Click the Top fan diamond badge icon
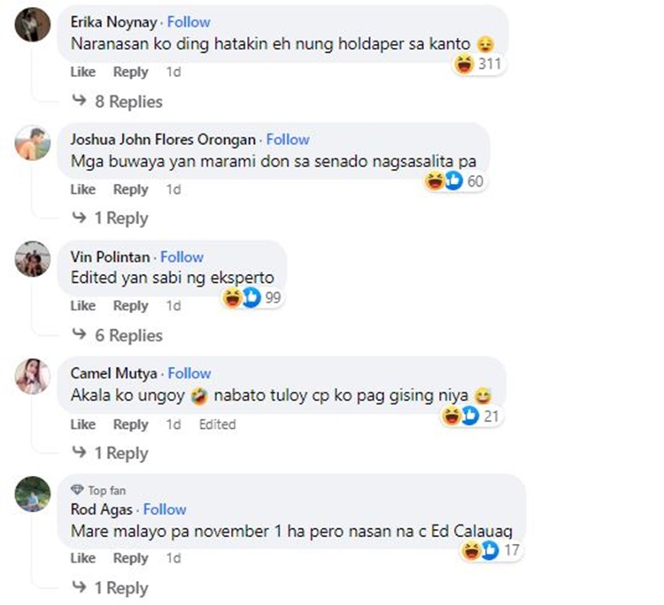 coord(77,490)
